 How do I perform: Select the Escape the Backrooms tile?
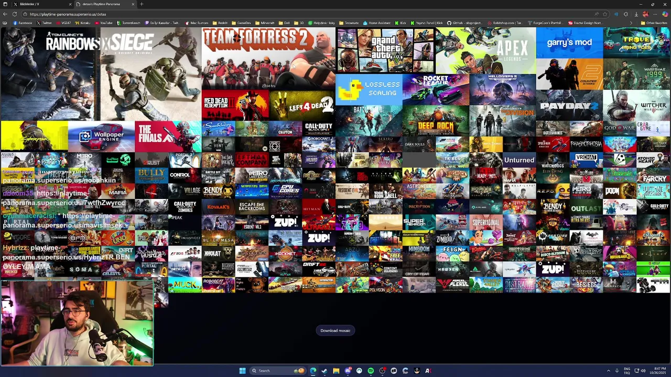pyautogui.click(x=252, y=207)
